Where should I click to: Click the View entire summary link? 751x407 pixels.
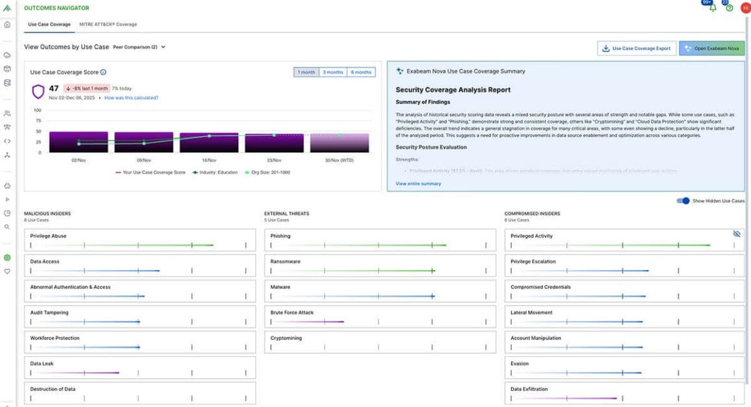(x=418, y=184)
